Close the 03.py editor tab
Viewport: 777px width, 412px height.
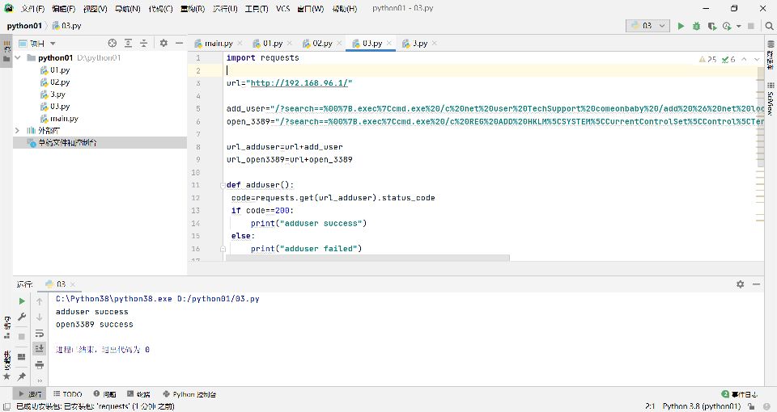pyautogui.click(x=389, y=43)
